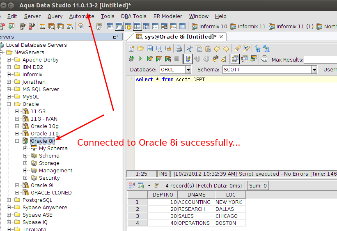337x231 pixels.
Task: Click the plug reconnect icon in editor toolbar
Action: tap(215, 58)
